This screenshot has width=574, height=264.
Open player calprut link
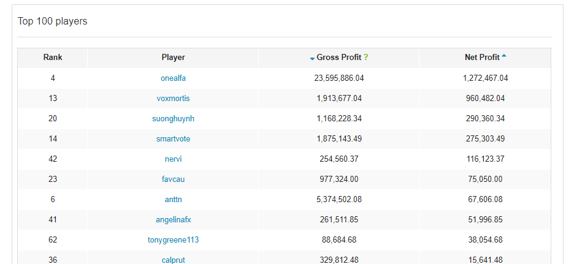click(173, 260)
